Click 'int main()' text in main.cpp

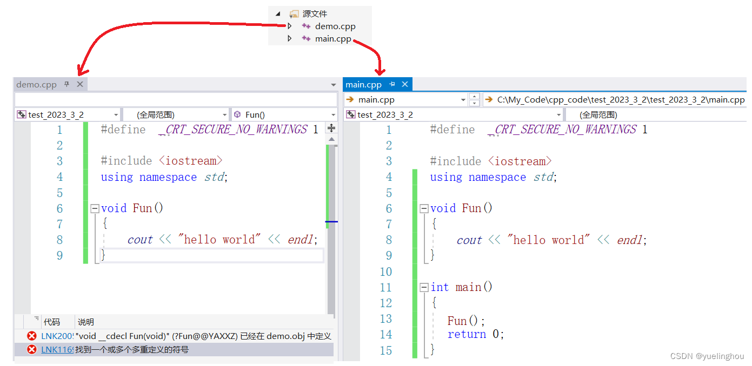pyautogui.click(x=462, y=287)
